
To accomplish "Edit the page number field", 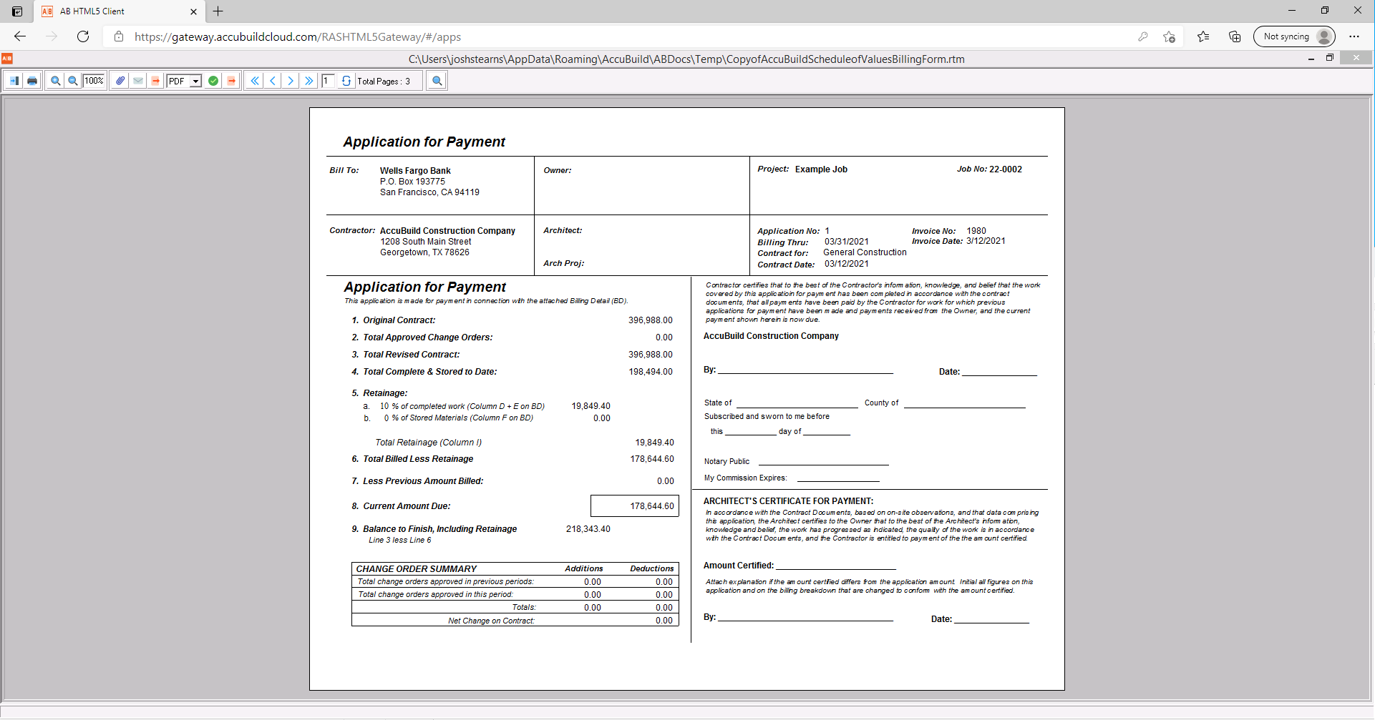I will (328, 80).
